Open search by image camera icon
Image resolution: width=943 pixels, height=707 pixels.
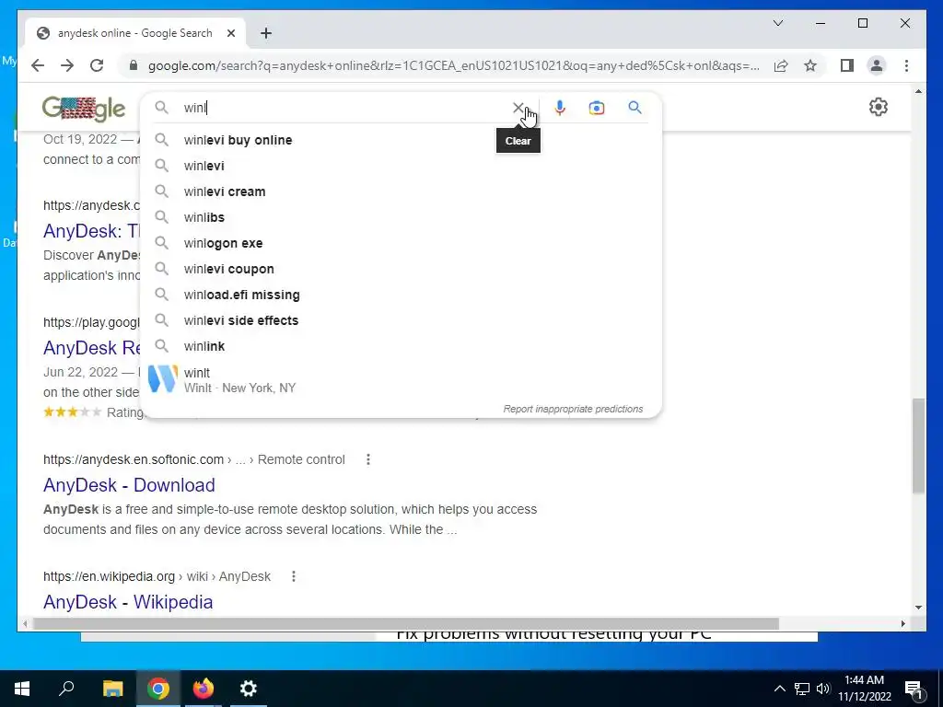(x=597, y=108)
